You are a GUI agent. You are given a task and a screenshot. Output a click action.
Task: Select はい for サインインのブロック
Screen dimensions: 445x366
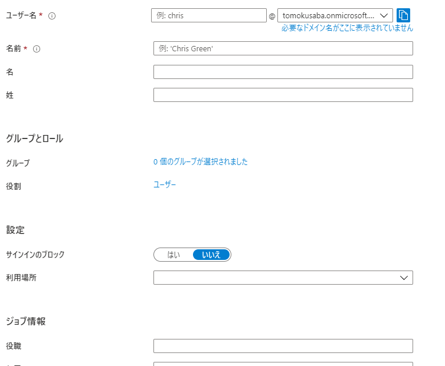[x=174, y=255]
